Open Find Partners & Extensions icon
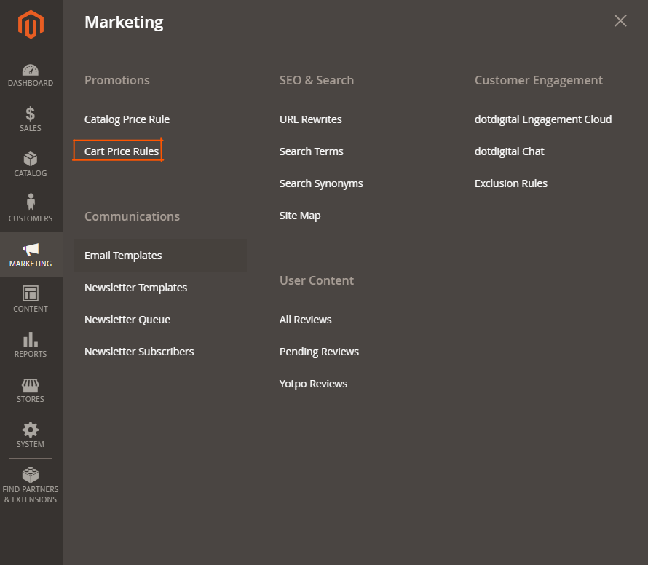 [31, 475]
